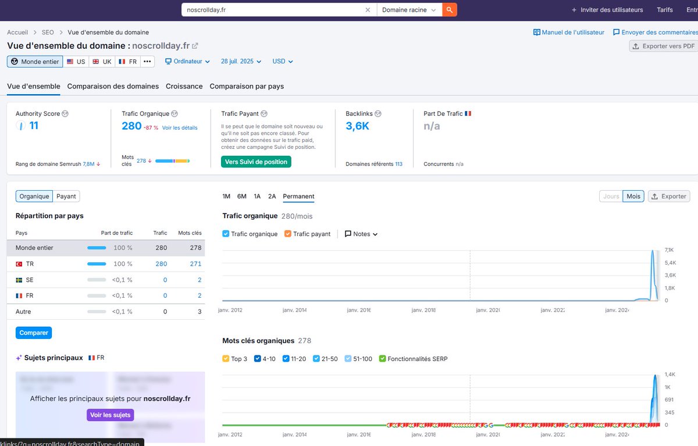Click the Mots clés distribution color bar
Viewport: 698px width, 446px height.
(x=172, y=160)
